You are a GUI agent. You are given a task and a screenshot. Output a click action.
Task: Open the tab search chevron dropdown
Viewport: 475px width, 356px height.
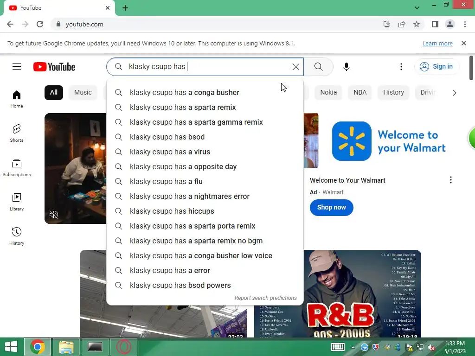(417, 8)
